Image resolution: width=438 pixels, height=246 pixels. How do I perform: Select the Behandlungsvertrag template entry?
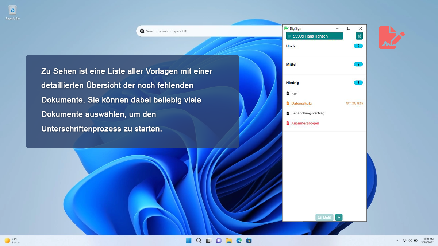coord(308,113)
